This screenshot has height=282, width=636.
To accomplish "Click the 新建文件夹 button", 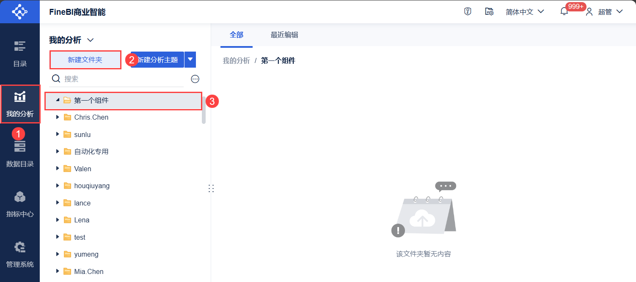I will [x=85, y=60].
